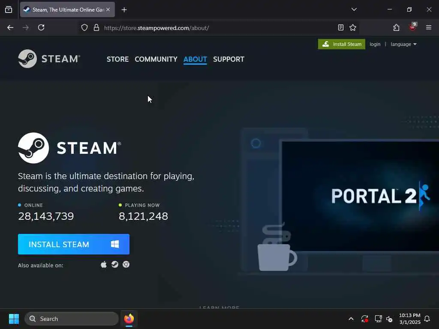Open Firefox application hamburger menu
Viewport: 439px width, 329px height.
[428, 27]
